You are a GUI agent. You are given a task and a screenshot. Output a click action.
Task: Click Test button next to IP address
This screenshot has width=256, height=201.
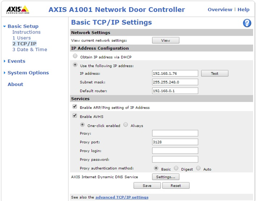click(x=215, y=74)
